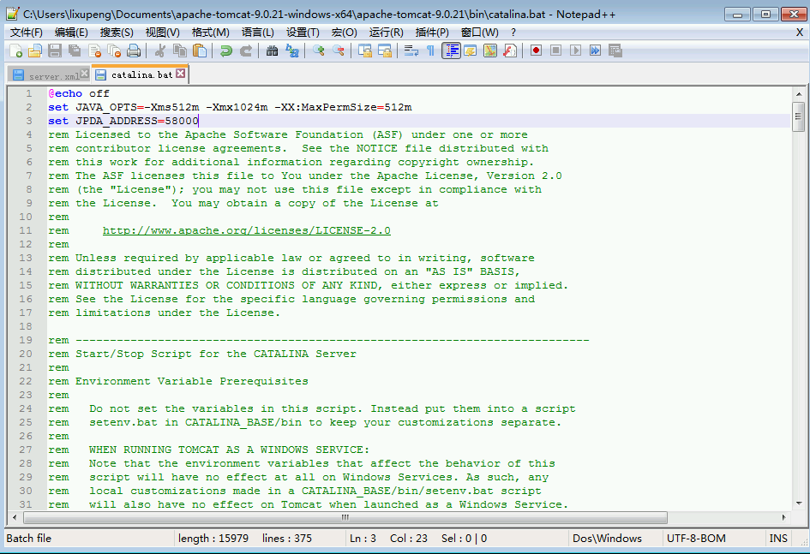Click the horizontal scrollbar thumb
Viewport: 810px width, 554px height.
[345, 517]
